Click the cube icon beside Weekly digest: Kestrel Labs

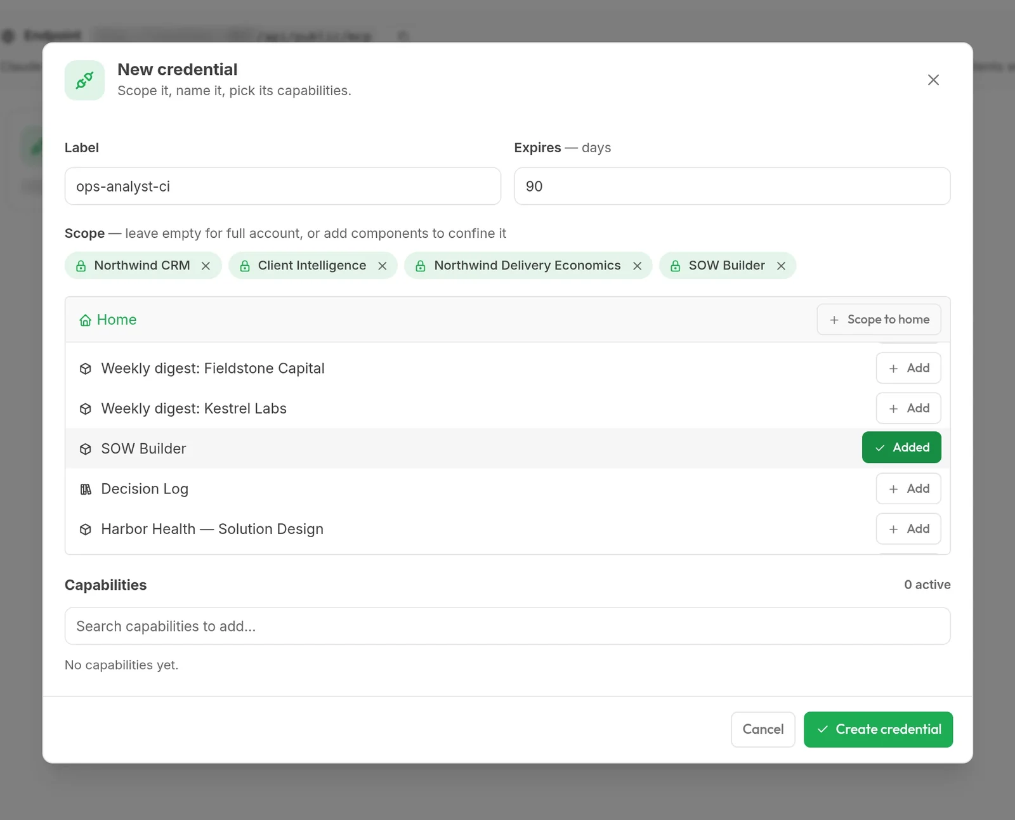click(x=86, y=409)
